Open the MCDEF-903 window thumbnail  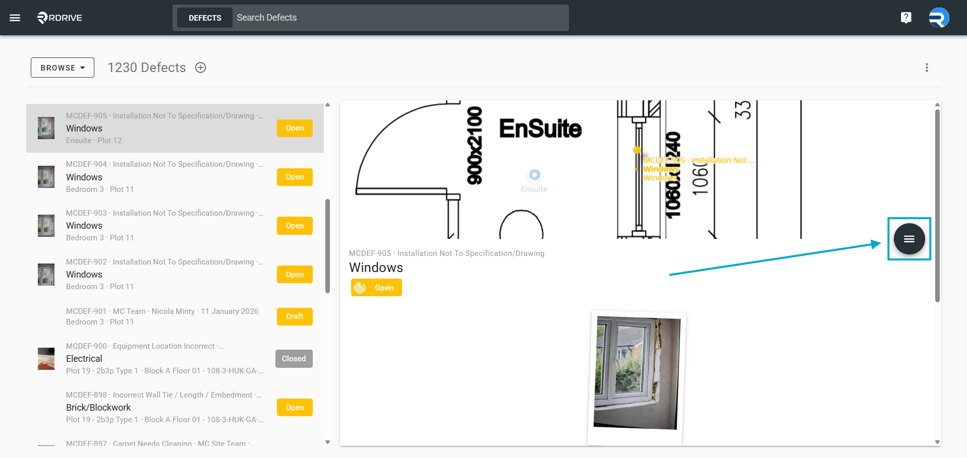pyautogui.click(x=46, y=226)
